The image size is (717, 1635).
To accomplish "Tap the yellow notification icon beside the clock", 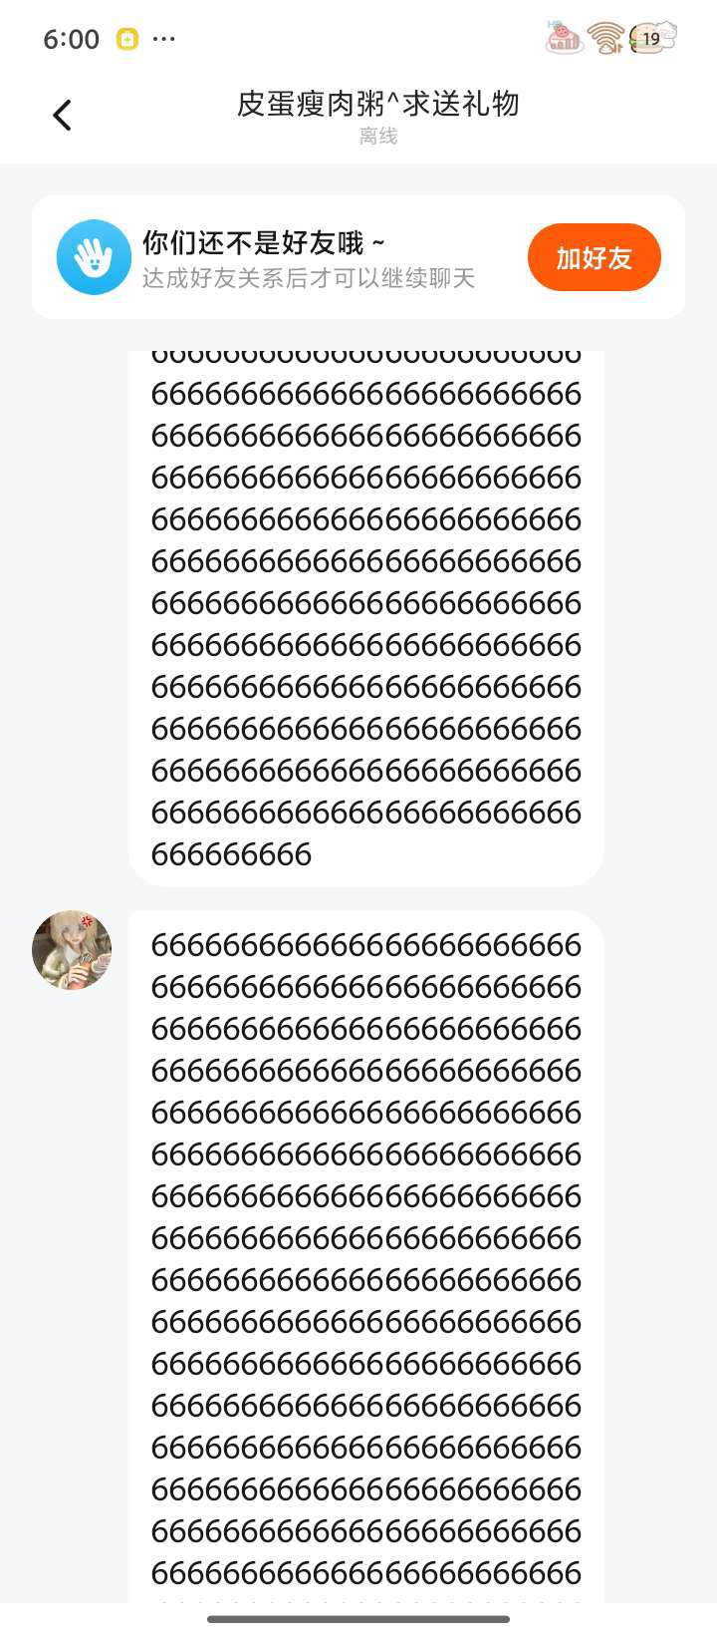I will point(127,39).
